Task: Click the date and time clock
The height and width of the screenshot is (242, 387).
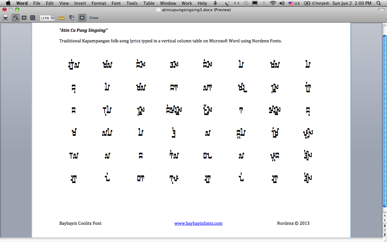Action: (352, 3)
